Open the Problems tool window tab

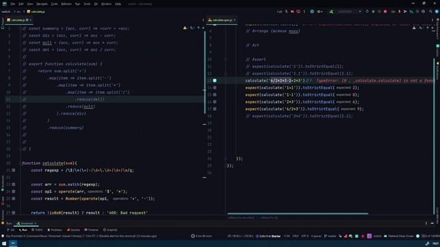click(x=54, y=230)
